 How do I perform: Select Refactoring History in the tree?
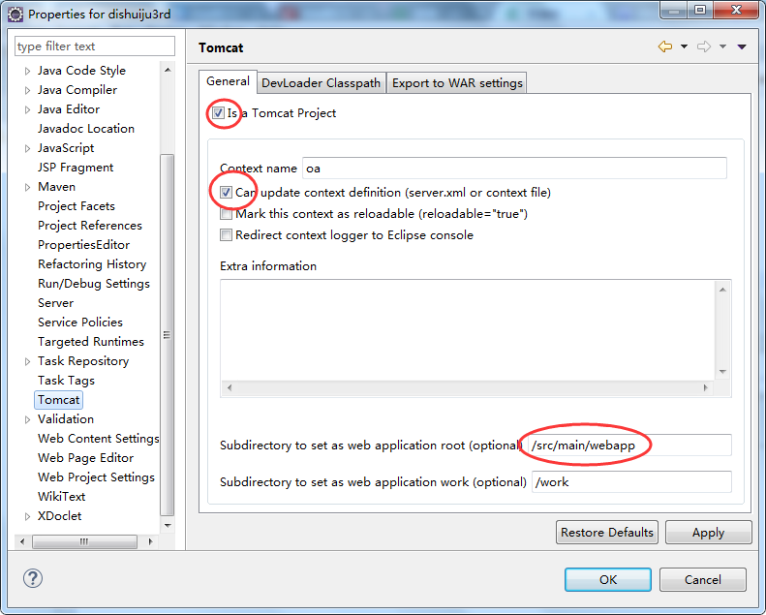click(92, 264)
